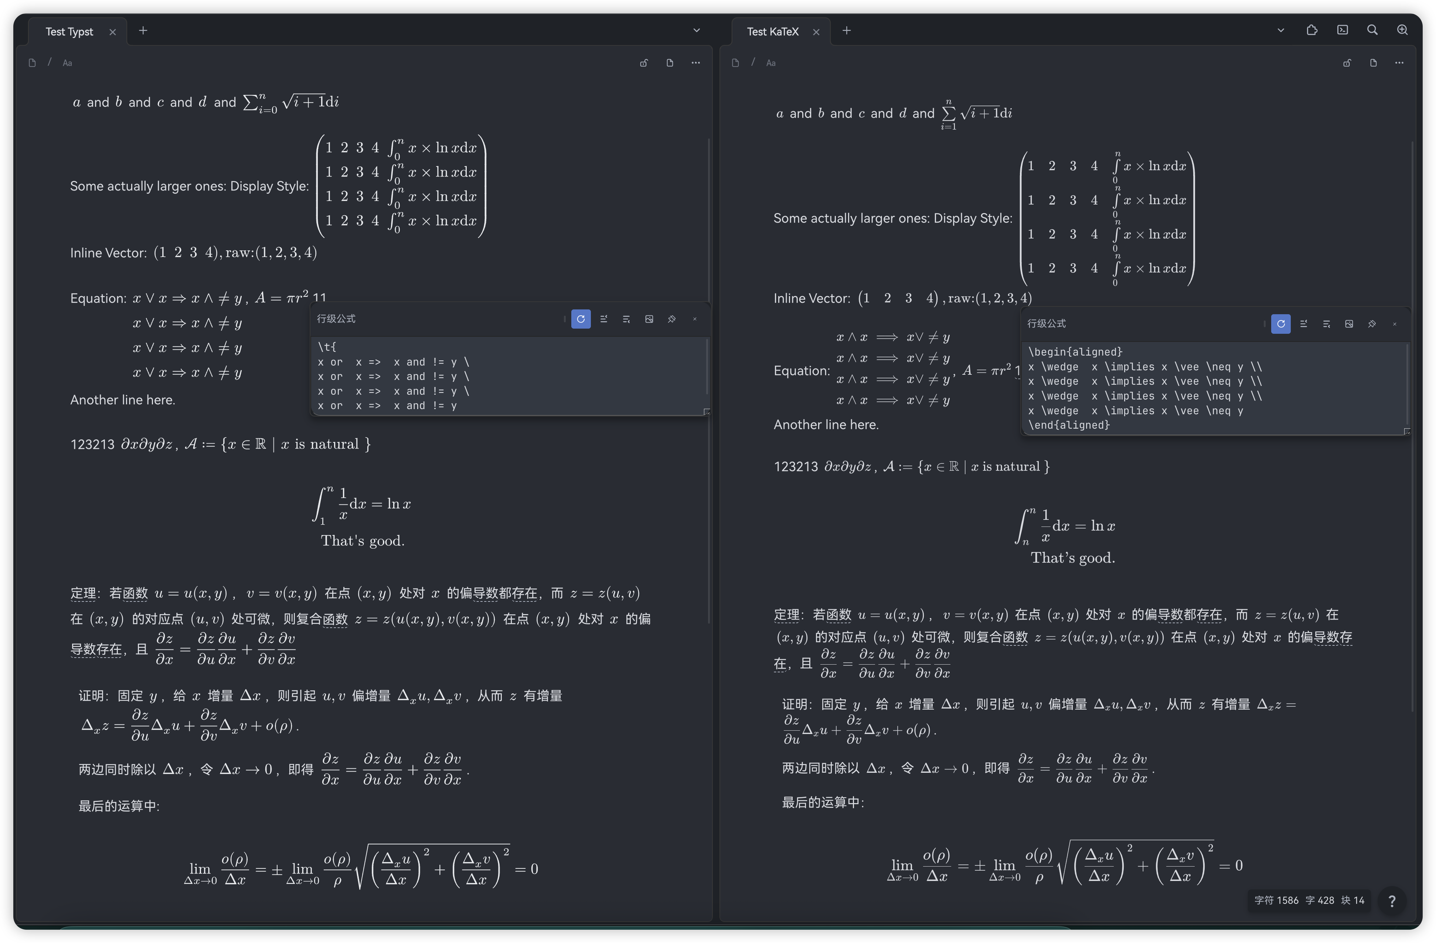Add new tab next to Test KaTeX
The height and width of the screenshot is (943, 1436).
(847, 30)
